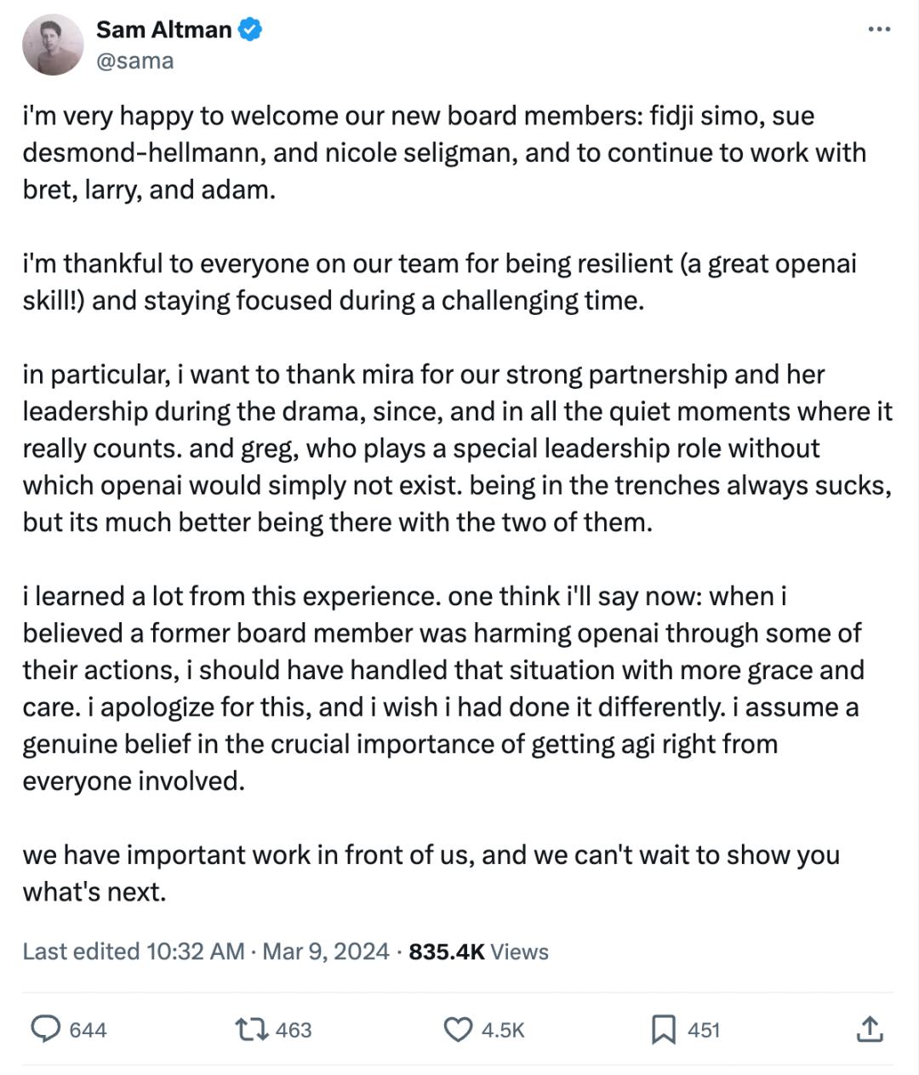Click the blue verified badge
Viewport: 919px width, 1075px height.
click(249, 30)
